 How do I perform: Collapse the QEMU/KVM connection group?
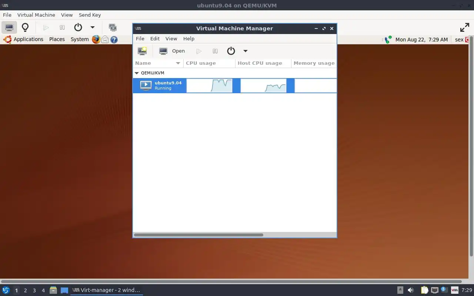pos(137,73)
